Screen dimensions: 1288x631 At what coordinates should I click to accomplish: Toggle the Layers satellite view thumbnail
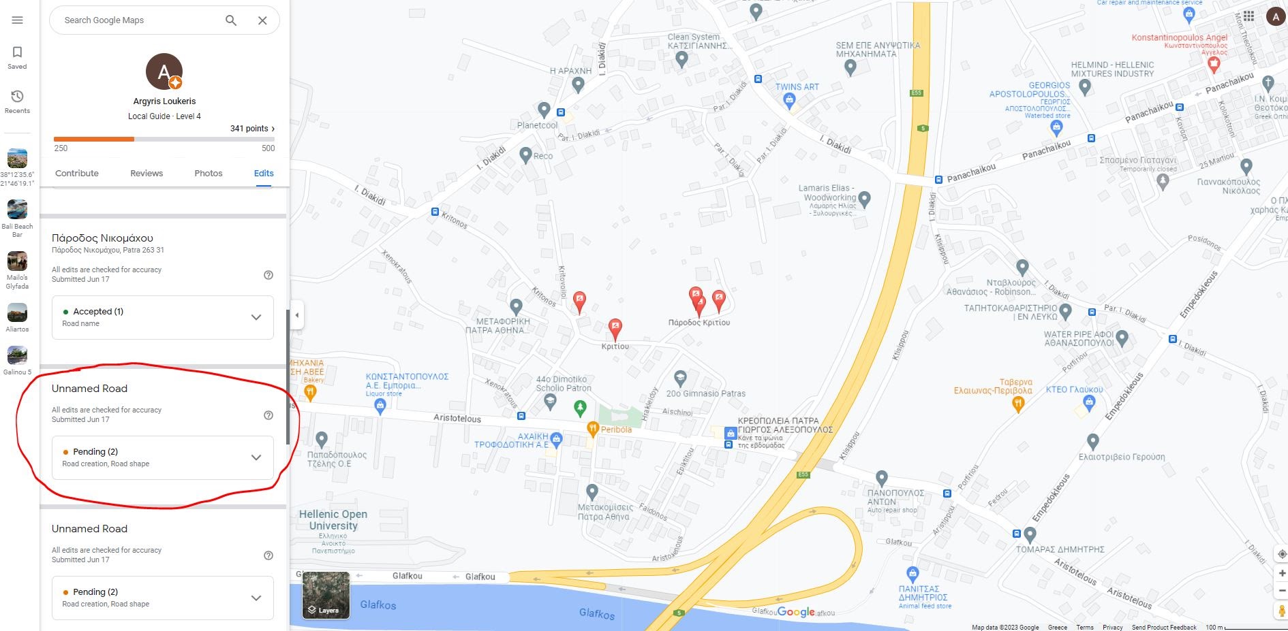pos(326,595)
